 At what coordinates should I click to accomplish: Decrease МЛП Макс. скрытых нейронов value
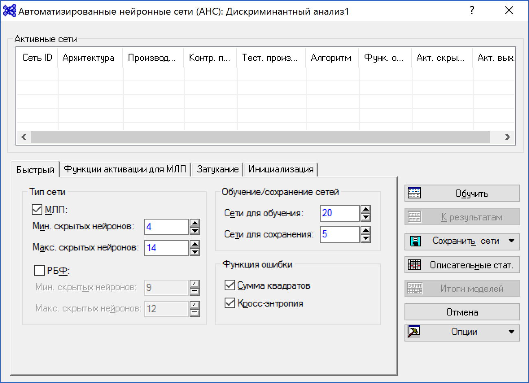point(195,252)
